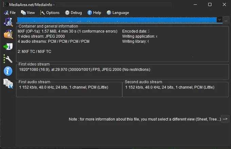231x149 pixels.
Task: Open the File menu
Action: coord(10,13)
